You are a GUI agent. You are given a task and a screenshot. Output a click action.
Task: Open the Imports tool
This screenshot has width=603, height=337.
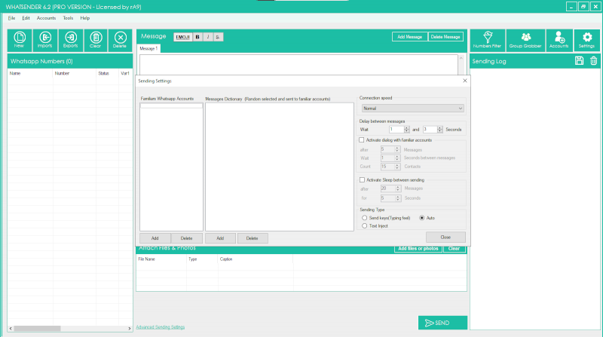44,39
